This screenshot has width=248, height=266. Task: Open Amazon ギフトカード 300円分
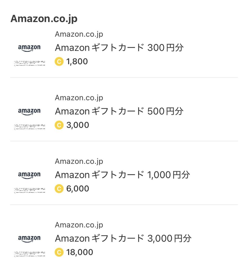(x=119, y=48)
